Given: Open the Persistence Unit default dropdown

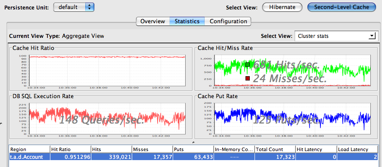Looking at the screenshot, I should tap(74, 7).
